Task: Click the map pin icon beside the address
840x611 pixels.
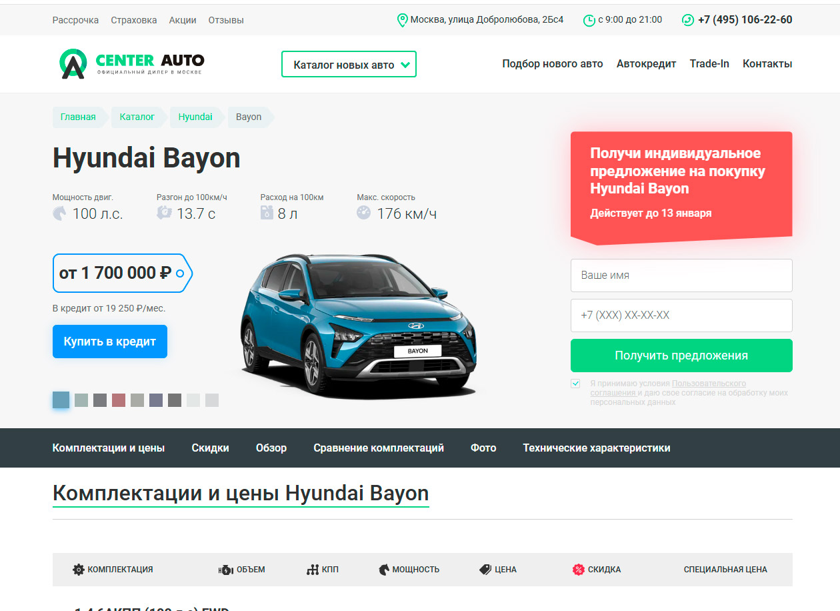Action: [402, 20]
